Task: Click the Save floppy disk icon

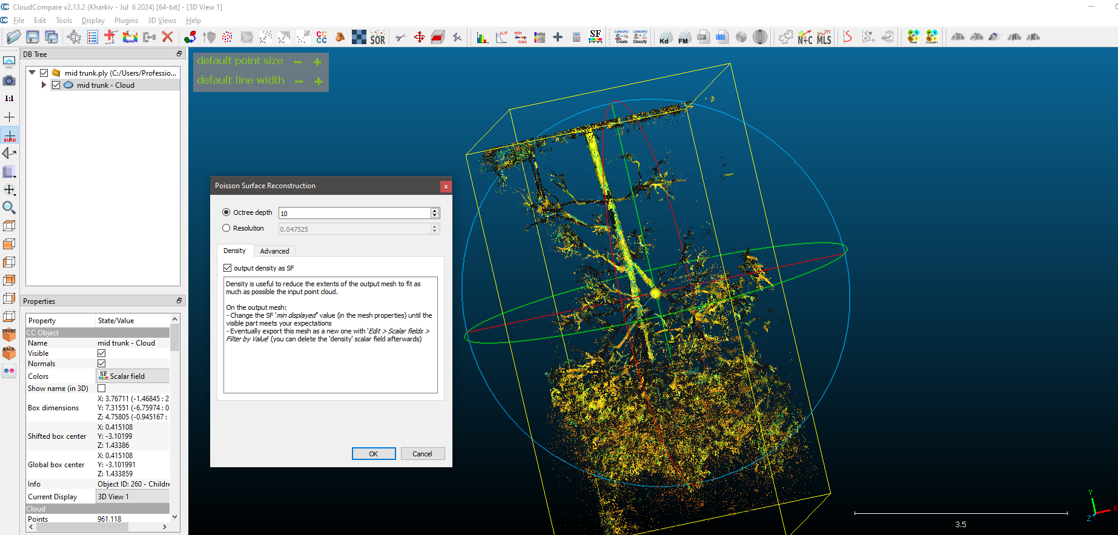Action: [x=33, y=38]
